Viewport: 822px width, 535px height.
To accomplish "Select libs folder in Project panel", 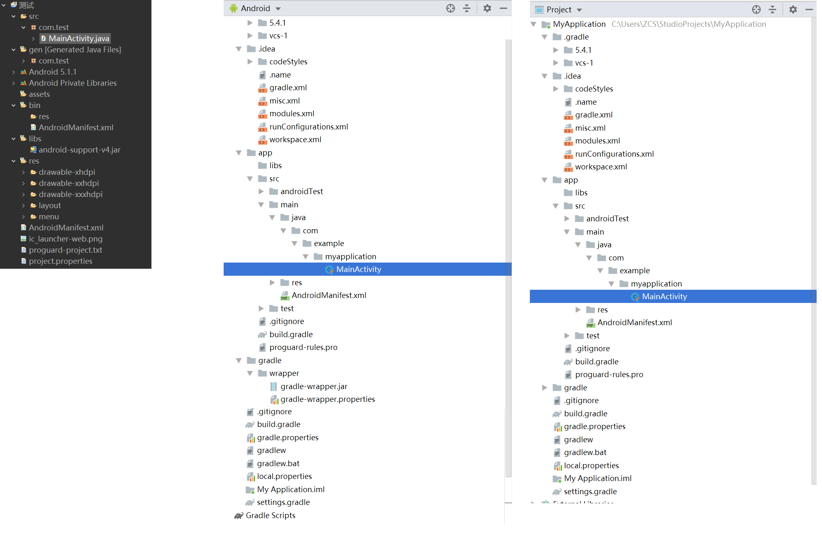I will click(576, 192).
